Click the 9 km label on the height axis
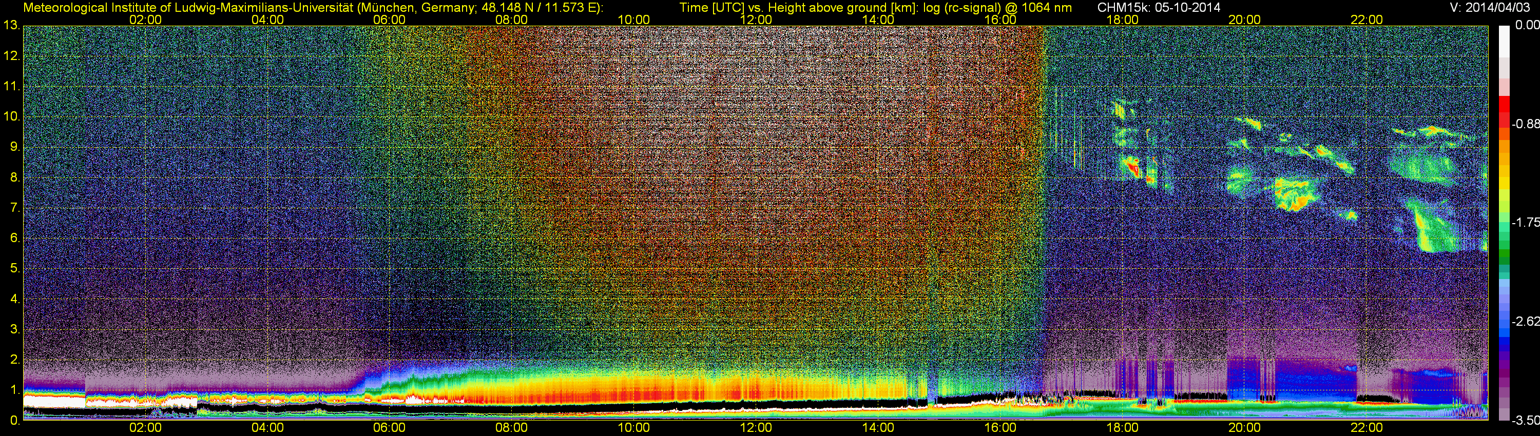 pos(14,147)
